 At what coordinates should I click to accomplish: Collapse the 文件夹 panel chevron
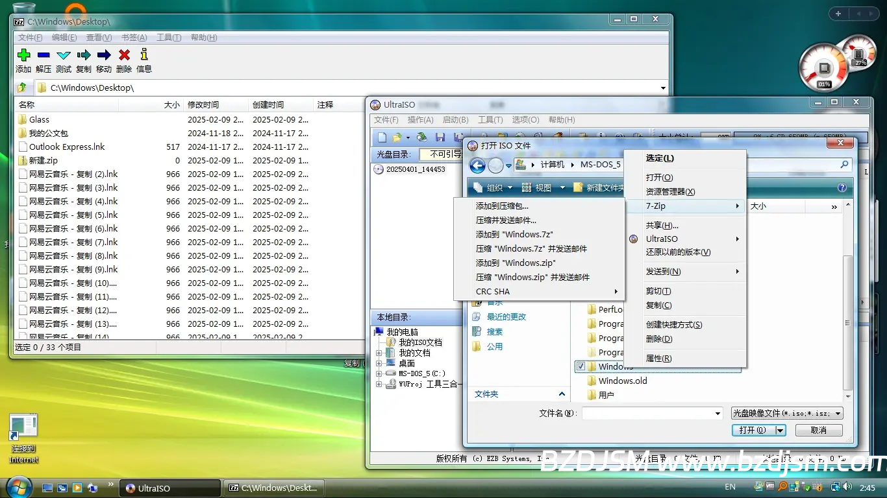pyautogui.click(x=562, y=394)
